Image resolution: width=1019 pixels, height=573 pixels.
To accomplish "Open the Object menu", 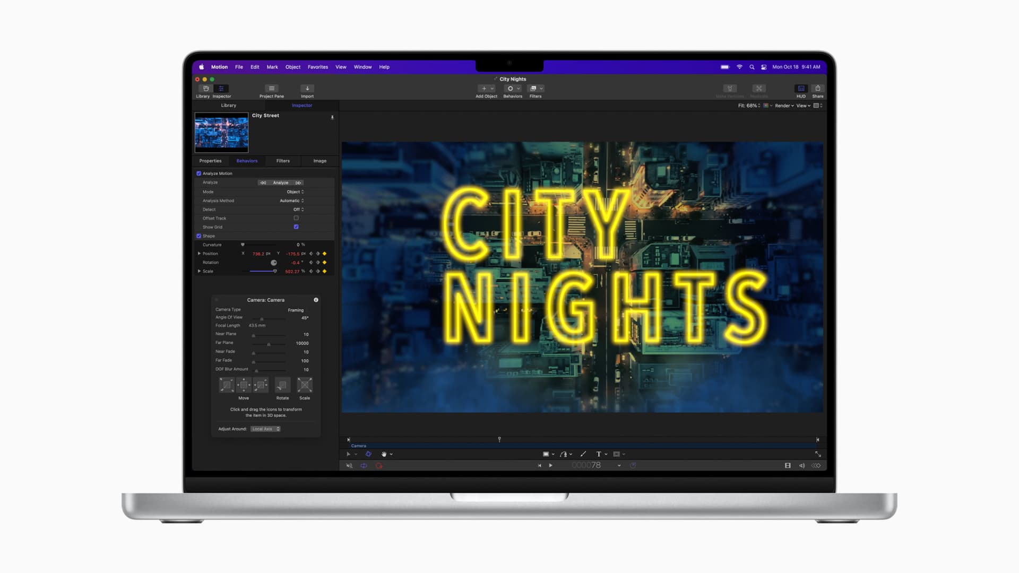I will pos(292,67).
